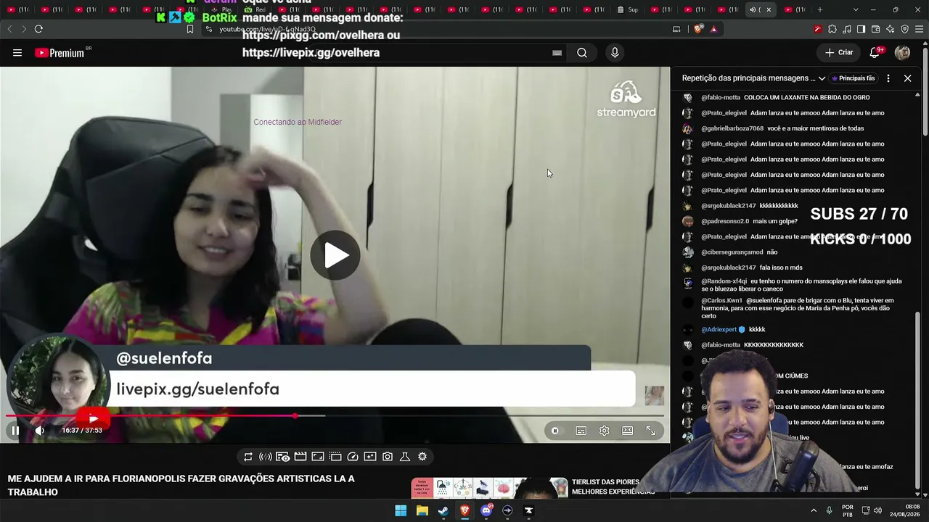Click the dotted-top window icon below video

tap(335, 457)
